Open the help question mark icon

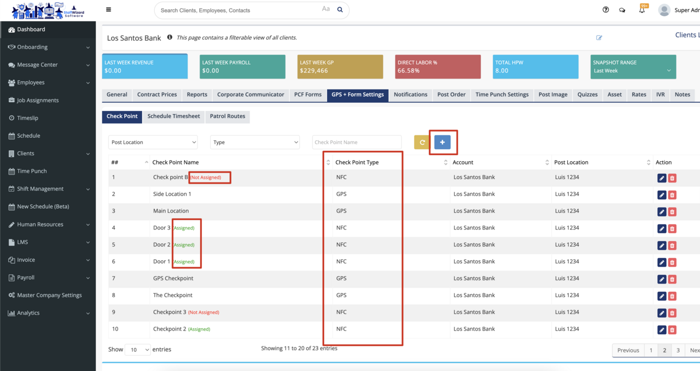(x=605, y=10)
